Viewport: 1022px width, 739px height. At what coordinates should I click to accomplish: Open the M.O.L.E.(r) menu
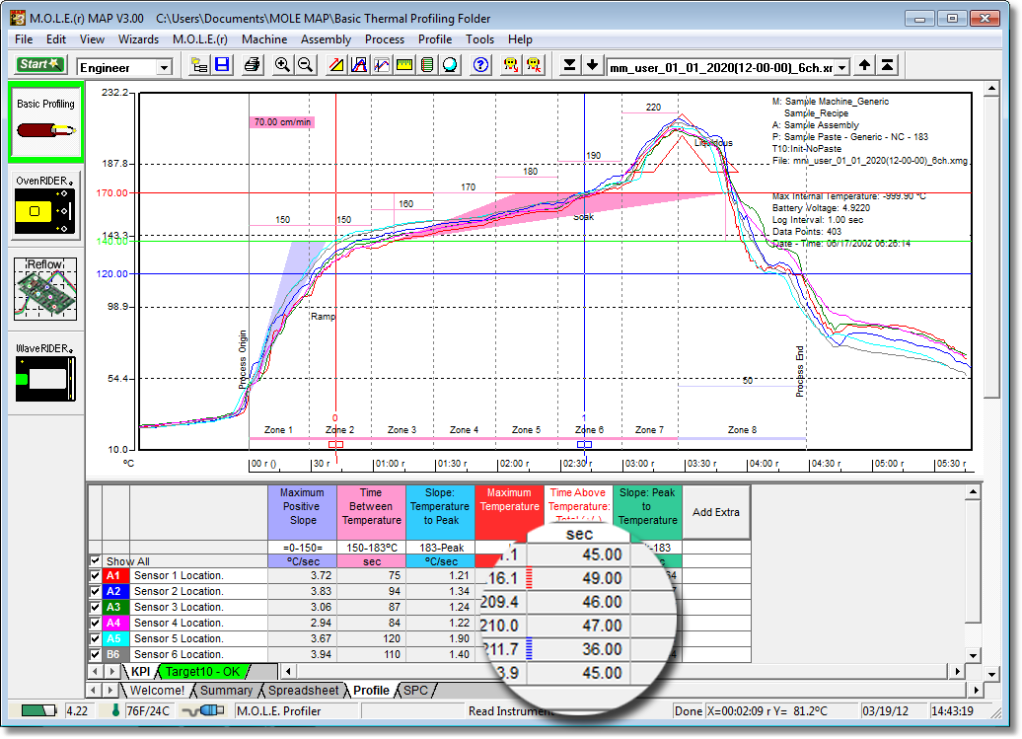(200, 39)
